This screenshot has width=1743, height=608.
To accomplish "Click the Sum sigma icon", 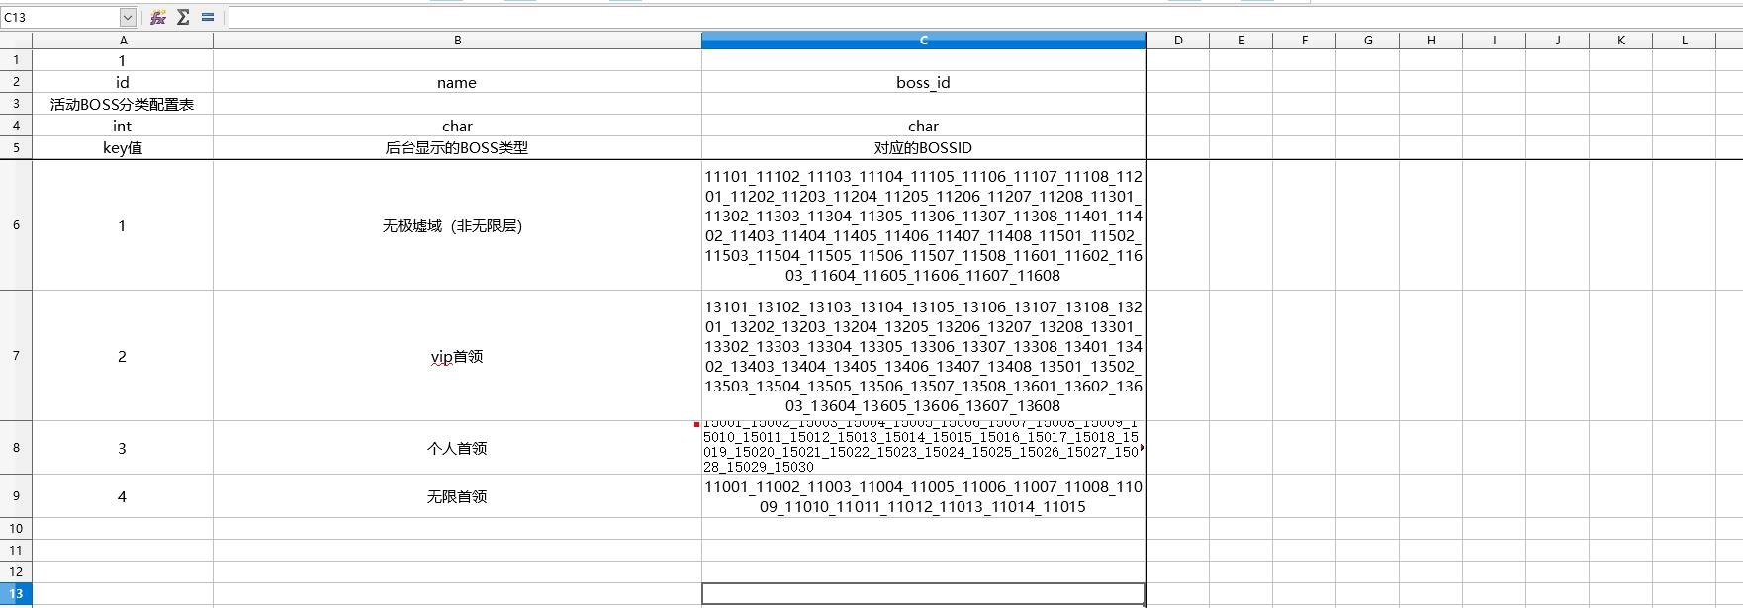I will [183, 17].
